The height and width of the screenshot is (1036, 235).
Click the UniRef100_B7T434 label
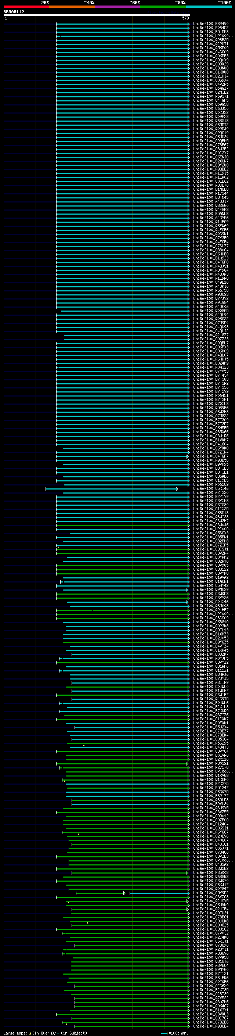pyautogui.click(x=211, y=375)
